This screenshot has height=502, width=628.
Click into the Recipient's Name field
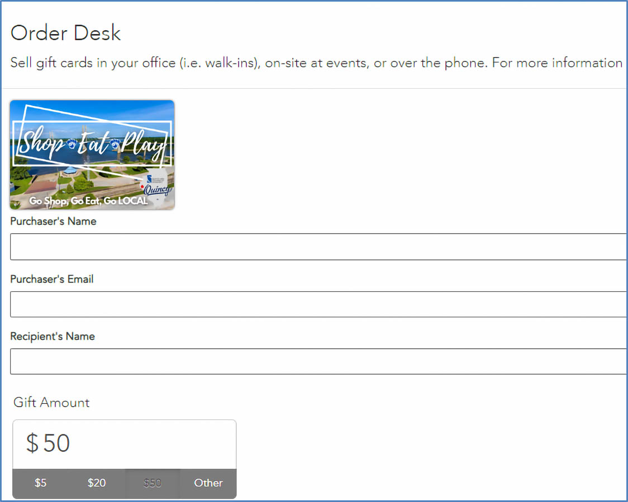tap(318, 361)
